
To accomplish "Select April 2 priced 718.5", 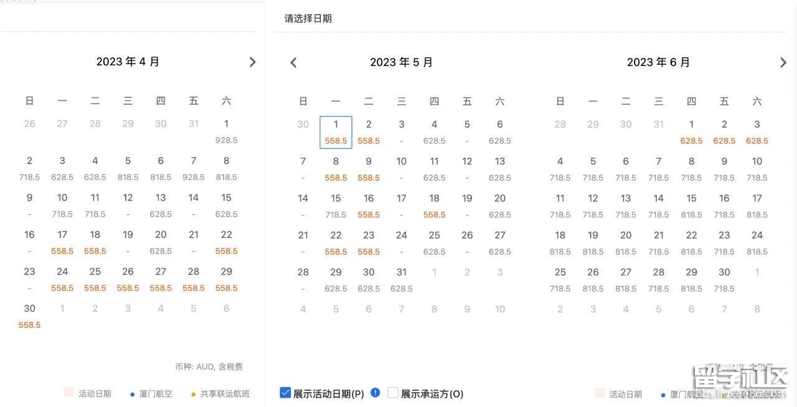I will coord(29,168).
